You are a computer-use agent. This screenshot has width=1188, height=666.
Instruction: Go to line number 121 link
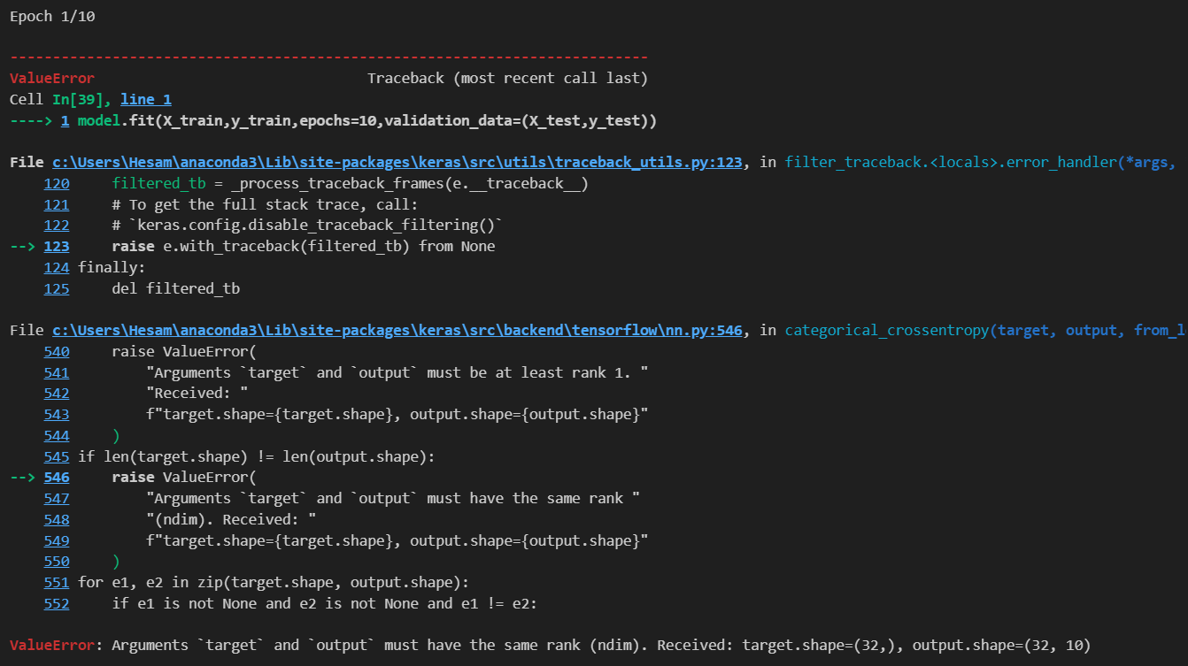coord(57,204)
